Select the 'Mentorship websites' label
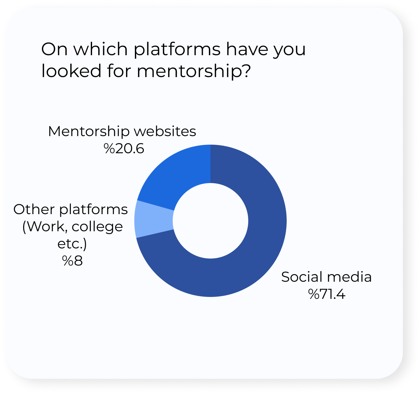The width and height of the screenshot is (420, 394). pyautogui.click(x=122, y=131)
